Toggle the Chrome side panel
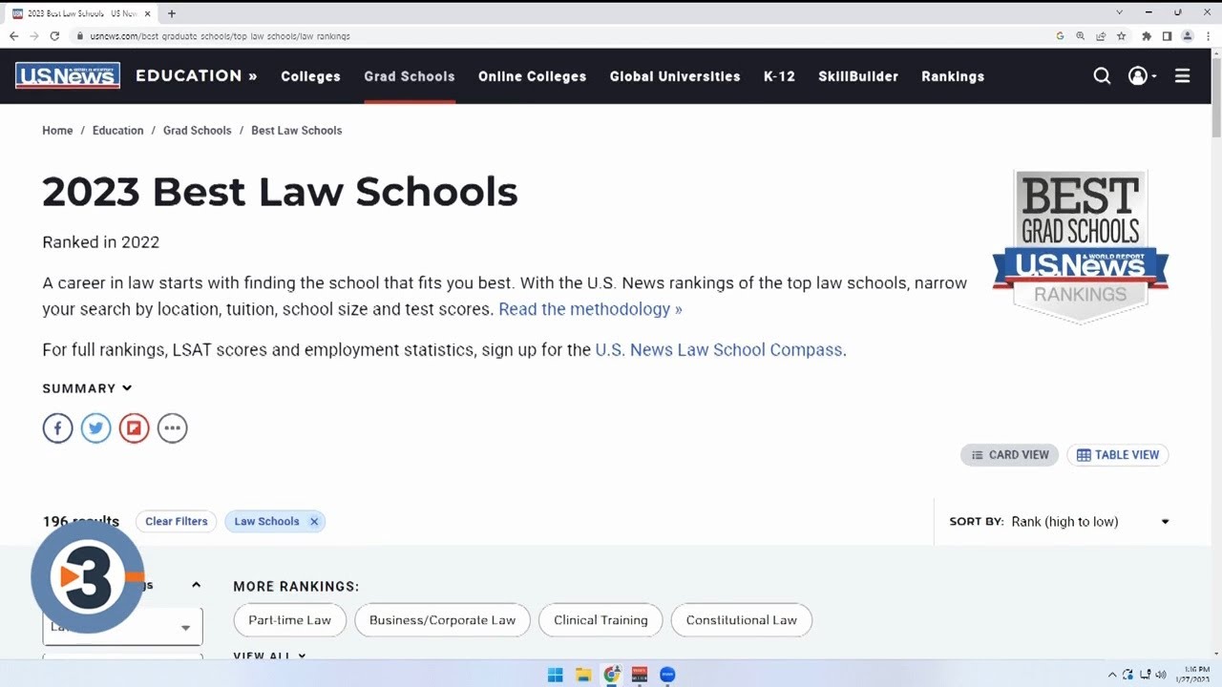Image resolution: width=1222 pixels, height=687 pixels. pyautogui.click(x=1167, y=36)
